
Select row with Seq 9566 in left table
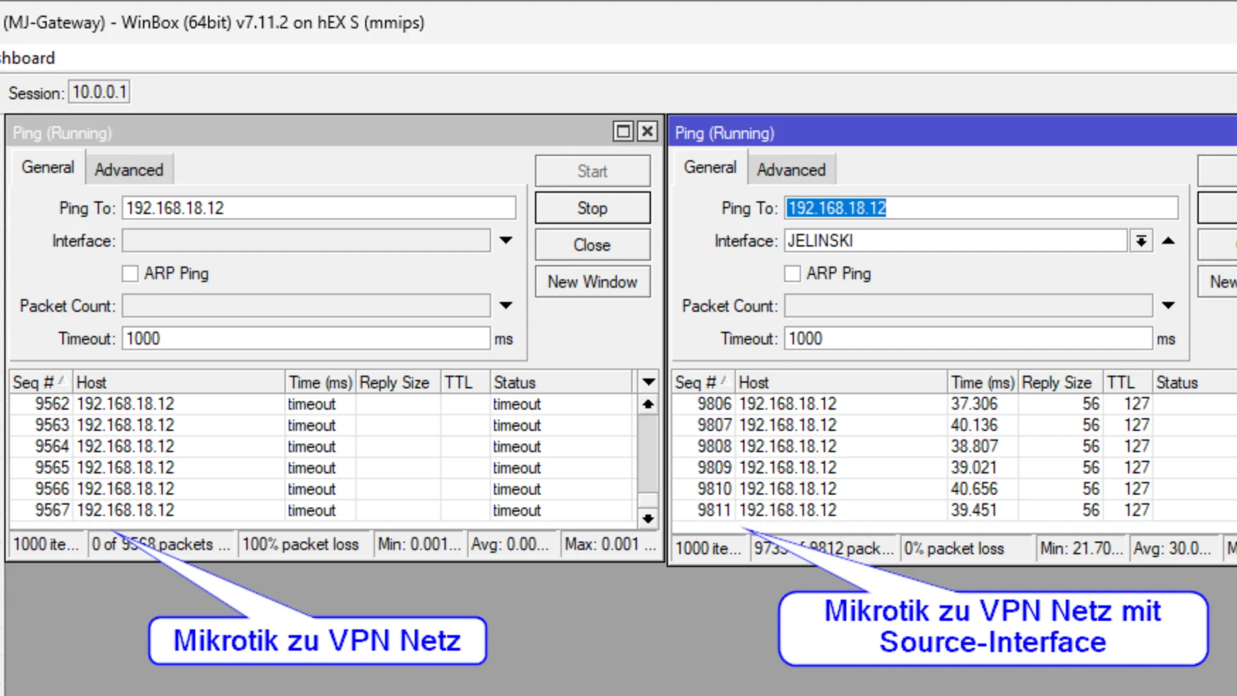(322, 489)
